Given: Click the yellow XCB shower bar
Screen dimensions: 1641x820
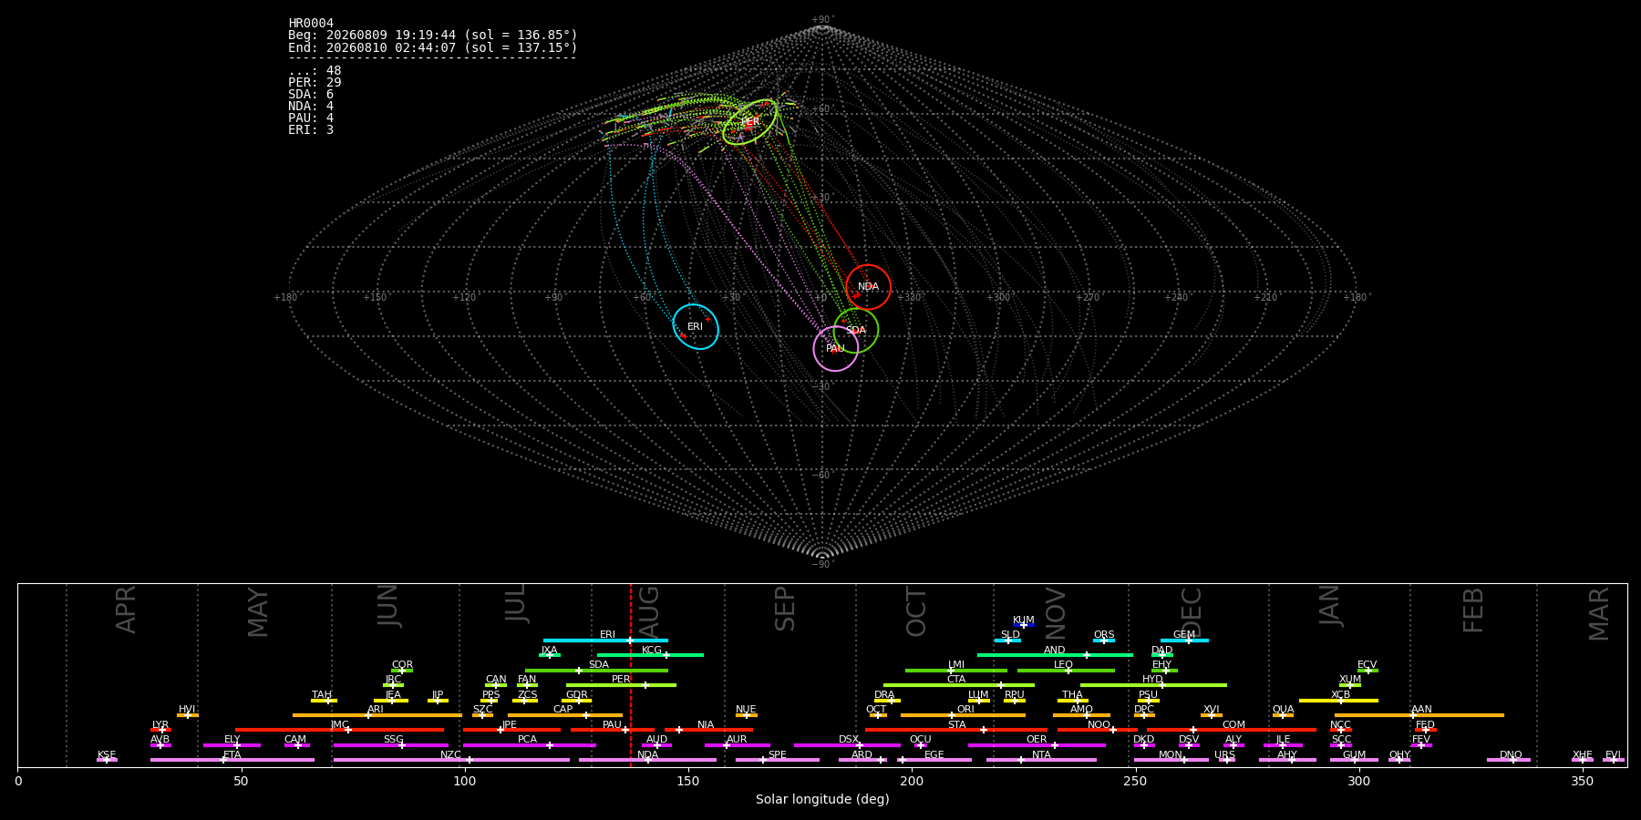Looking at the screenshot, I should (1338, 701).
